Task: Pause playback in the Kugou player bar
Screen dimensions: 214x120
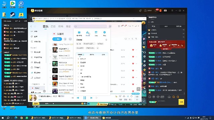Action: pyautogui.click(x=85, y=98)
